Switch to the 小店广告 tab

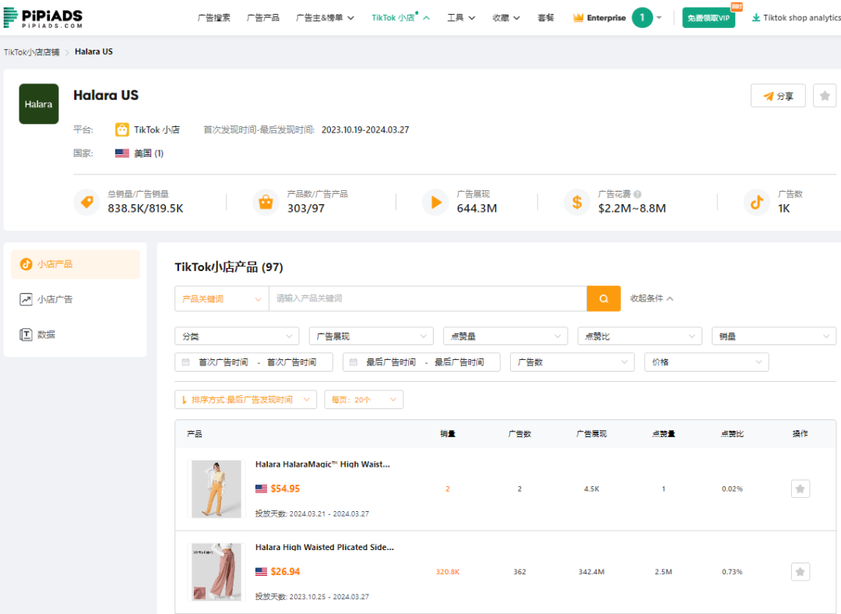coord(55,299)
